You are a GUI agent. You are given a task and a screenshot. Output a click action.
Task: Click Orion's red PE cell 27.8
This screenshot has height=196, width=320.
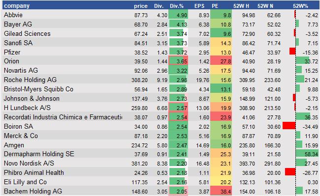tap(221, 61)
